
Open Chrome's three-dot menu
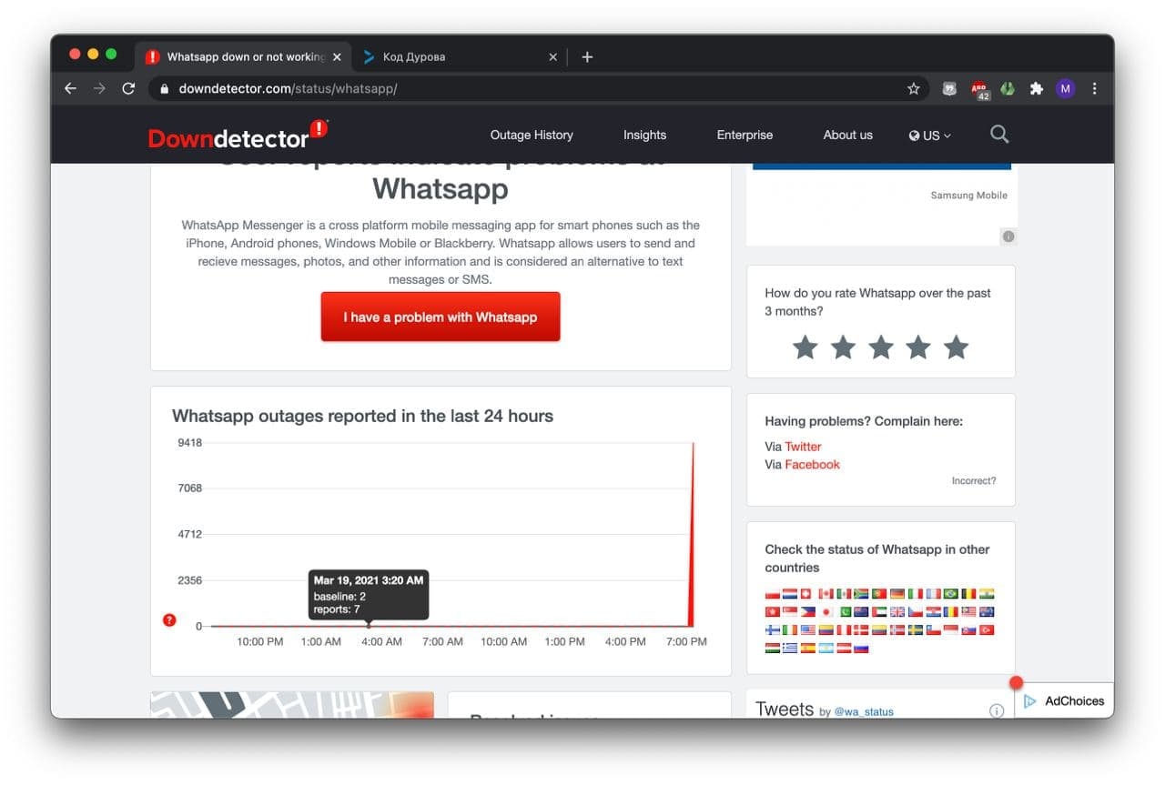pyautogui.click(x=1094, y=88)
